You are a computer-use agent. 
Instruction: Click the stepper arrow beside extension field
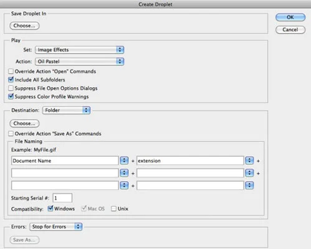pos(249,161)
